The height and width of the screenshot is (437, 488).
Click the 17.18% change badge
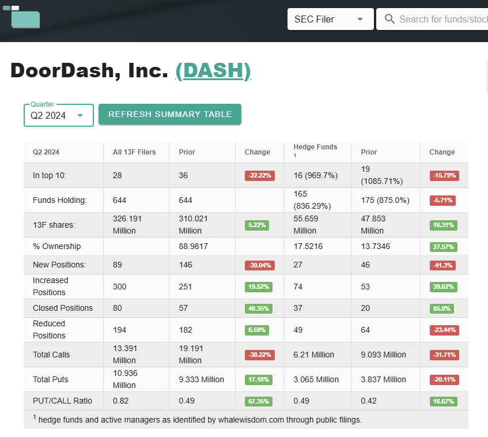[259, 379]
